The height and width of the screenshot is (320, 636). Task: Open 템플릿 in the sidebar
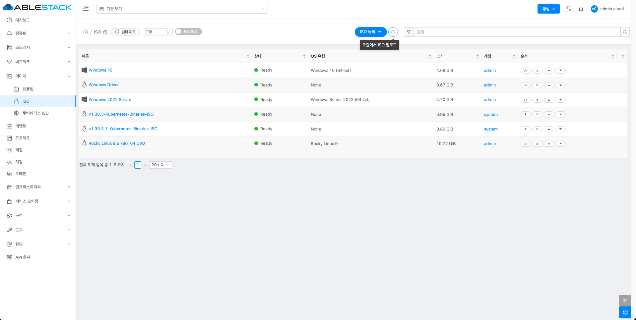(28, 89)
